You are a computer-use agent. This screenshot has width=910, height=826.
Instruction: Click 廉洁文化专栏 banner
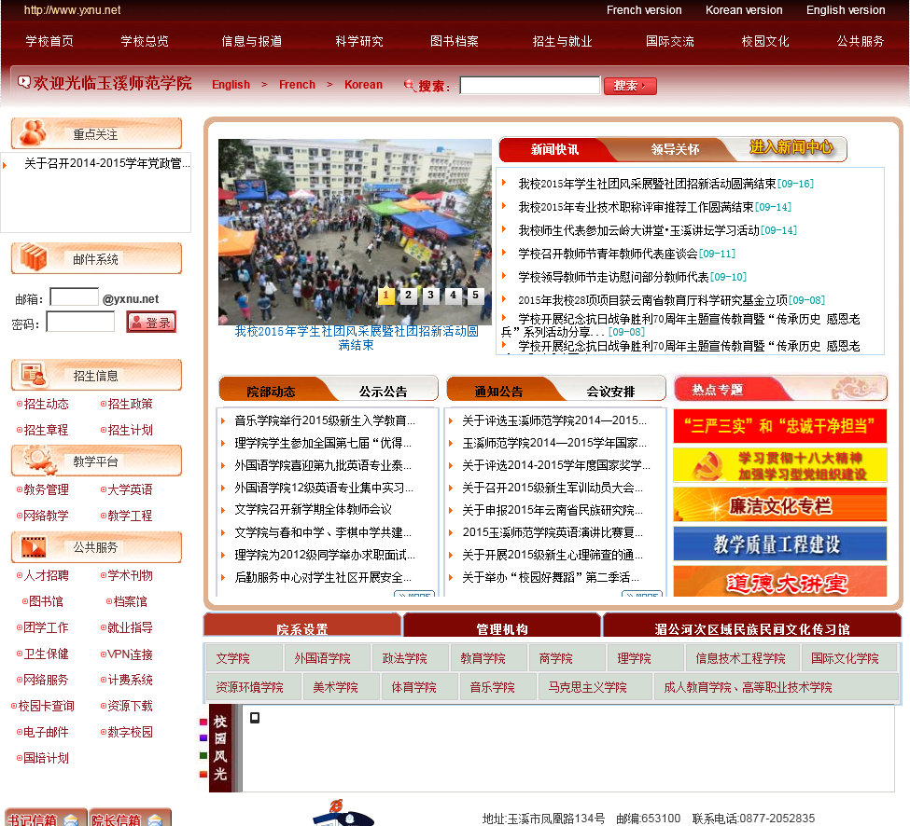[x=780, y=504]
